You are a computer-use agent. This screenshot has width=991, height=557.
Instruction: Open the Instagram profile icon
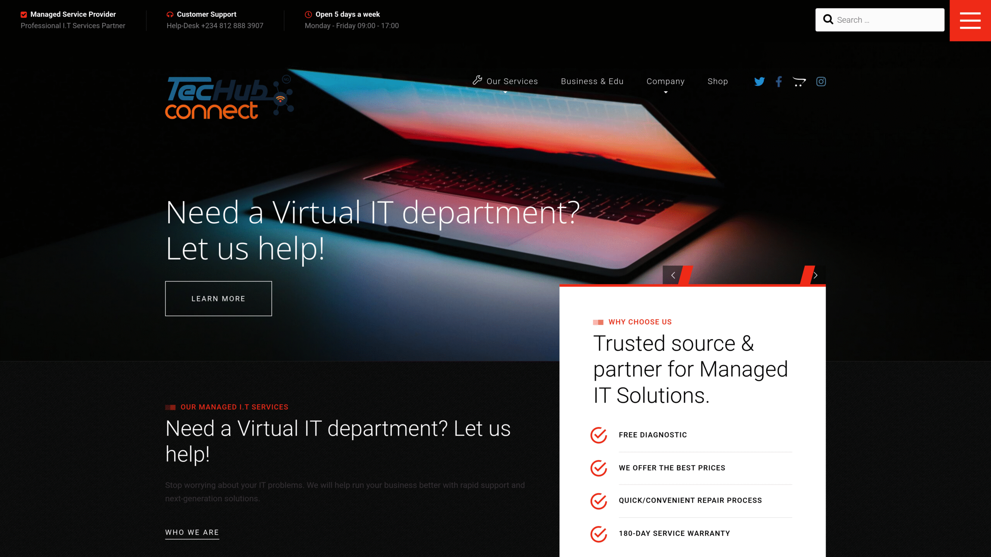[821, 82]
